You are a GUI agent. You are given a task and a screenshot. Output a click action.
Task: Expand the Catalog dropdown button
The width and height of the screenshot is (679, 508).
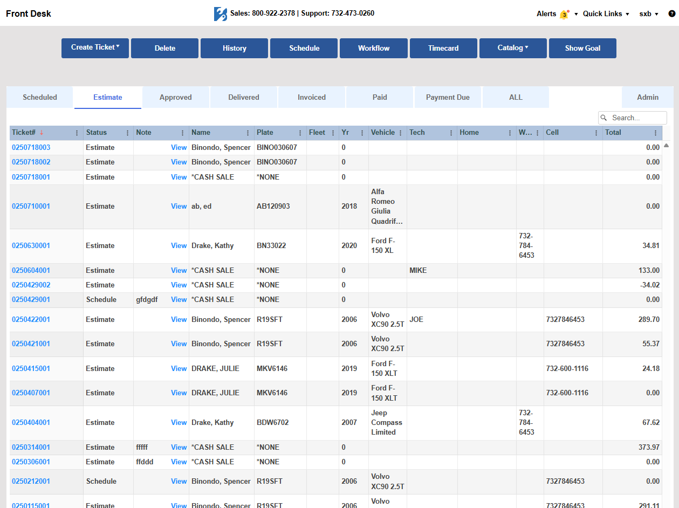pyautogui.click(x=512, y=48)
